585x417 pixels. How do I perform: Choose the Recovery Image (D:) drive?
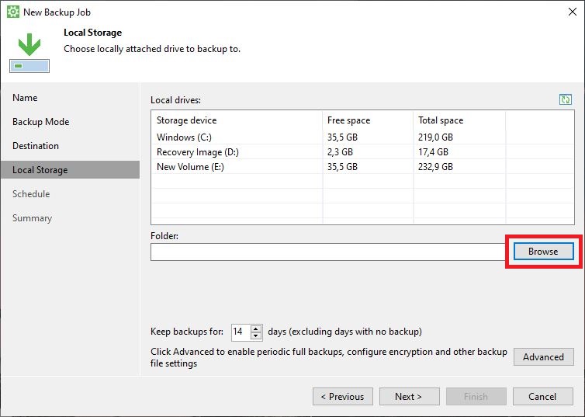point(362,152)
